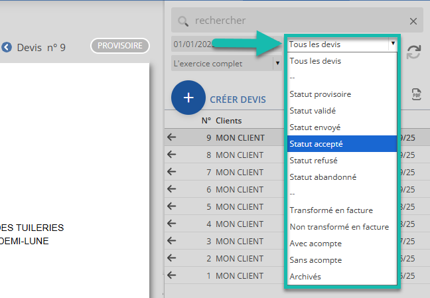
Task: Click the blue plus create button
Action: click(x=188, y=98)
